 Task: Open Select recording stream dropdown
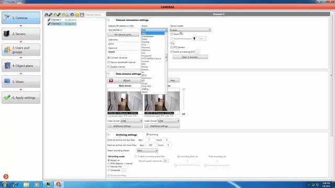(147, 151)
